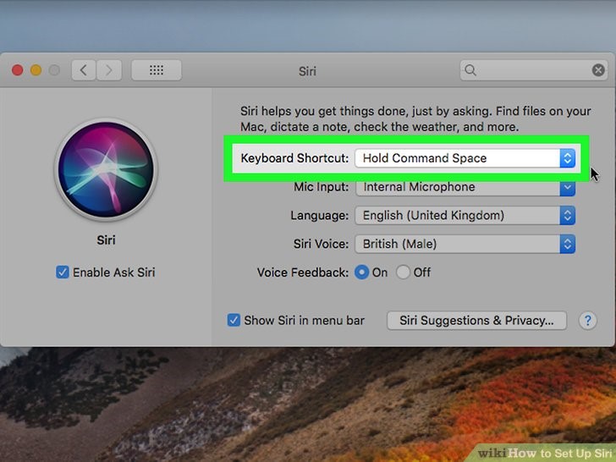Go back using the left chevron button

click(83, 71)
